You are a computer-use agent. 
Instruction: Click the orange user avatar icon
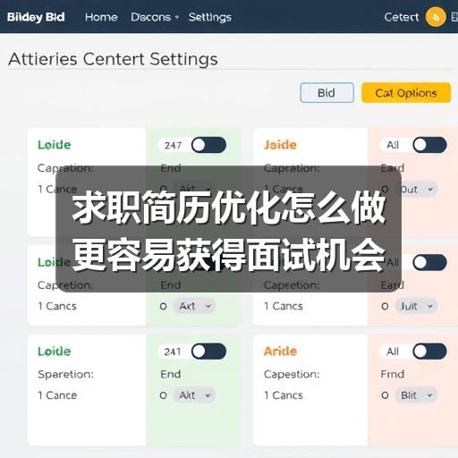coord(436,17)
